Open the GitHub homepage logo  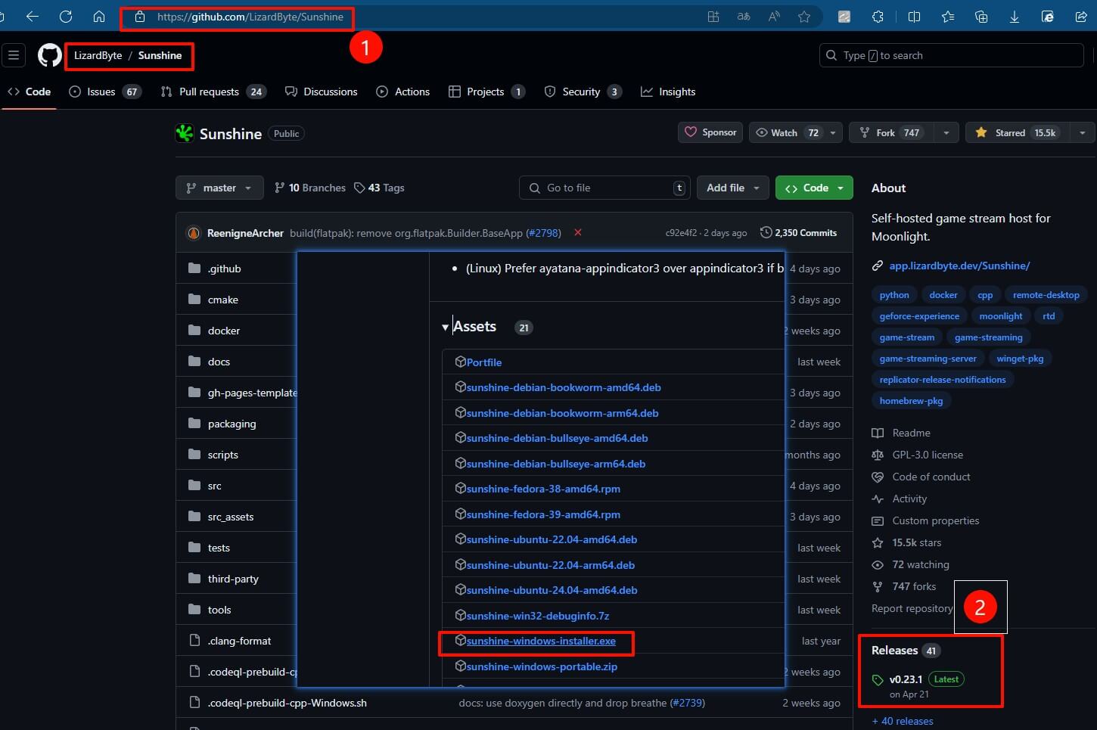(x=50, y=55)
